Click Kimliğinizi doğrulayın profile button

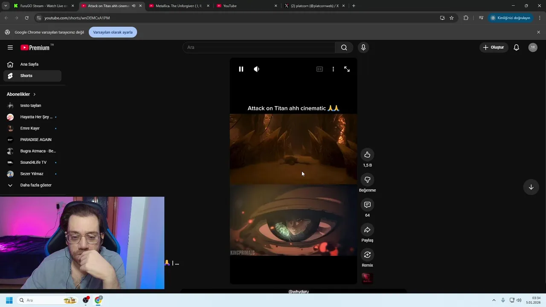point(510,18)
